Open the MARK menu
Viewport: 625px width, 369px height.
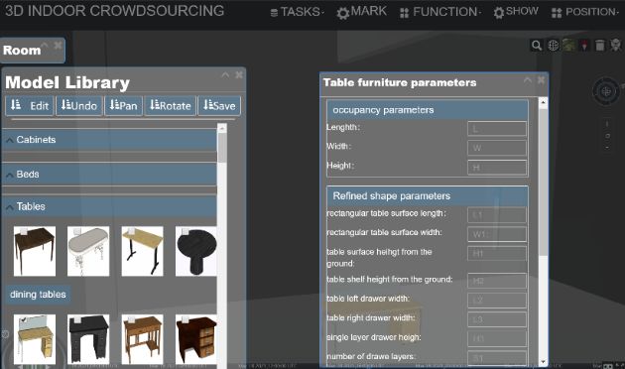[x=361, y=12]
